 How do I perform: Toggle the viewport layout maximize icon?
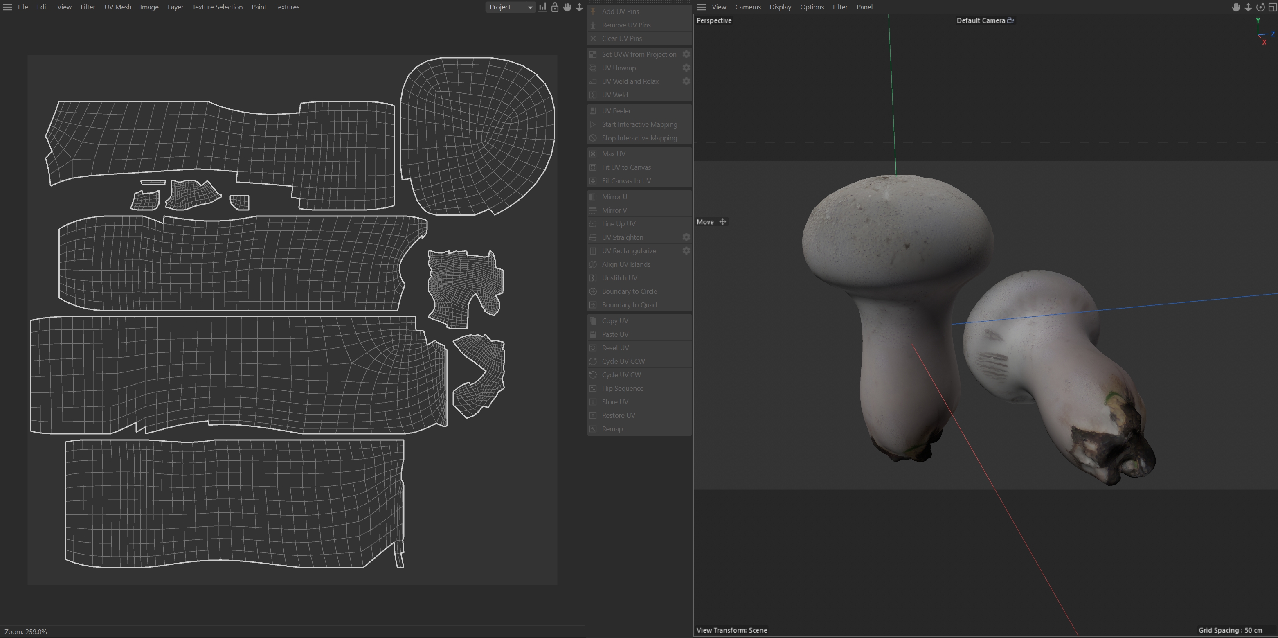coord(1272,7)
